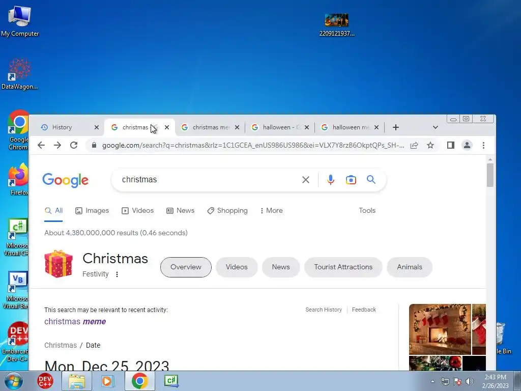Switch to Images results
The height and width of the screenshot is (391, 521).
(x=92, y=210)
